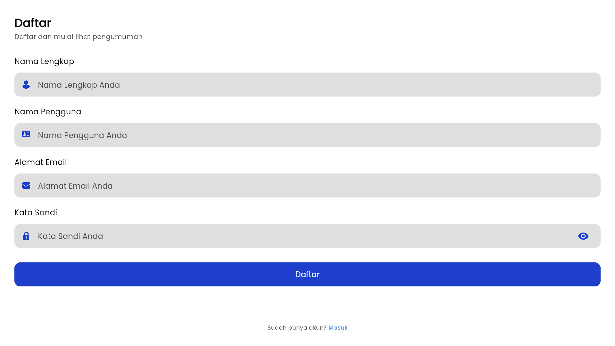Toggle password visibility with the eye icon
This screenshot has height=346, width=615.
click(583, 236)
